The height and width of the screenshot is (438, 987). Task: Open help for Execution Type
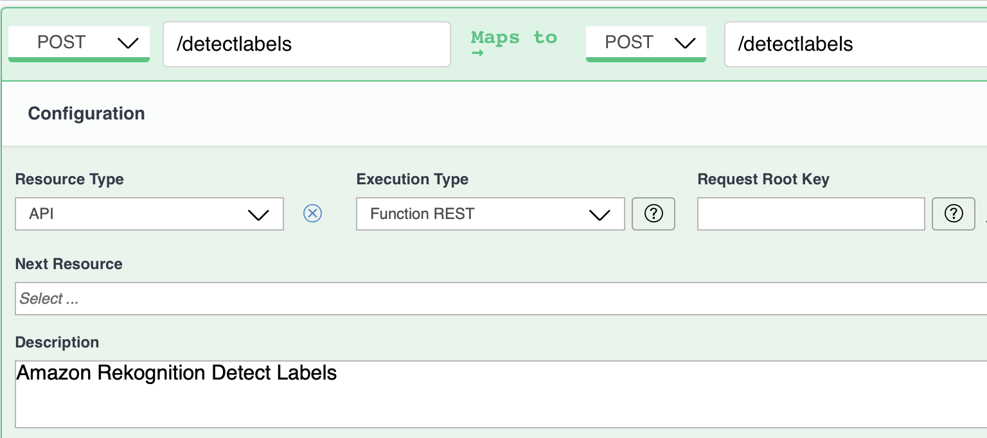(654, 214)
